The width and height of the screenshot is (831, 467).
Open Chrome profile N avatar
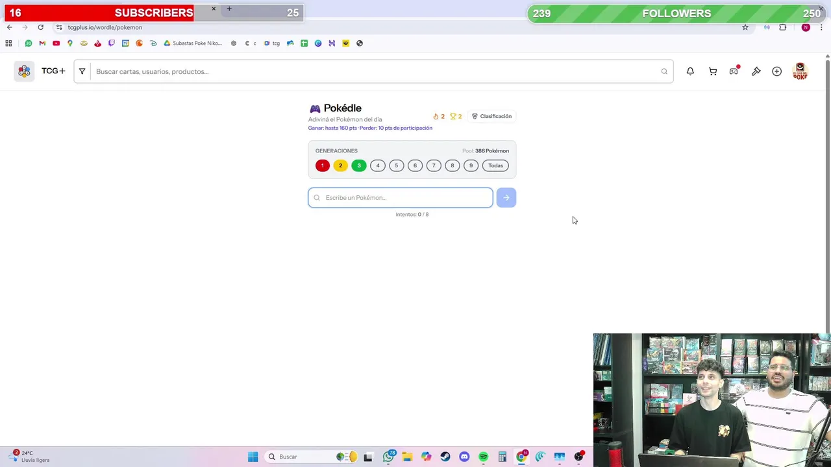(806, 27)
